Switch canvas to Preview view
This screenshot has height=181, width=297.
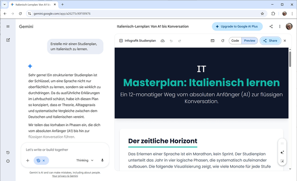250,41
